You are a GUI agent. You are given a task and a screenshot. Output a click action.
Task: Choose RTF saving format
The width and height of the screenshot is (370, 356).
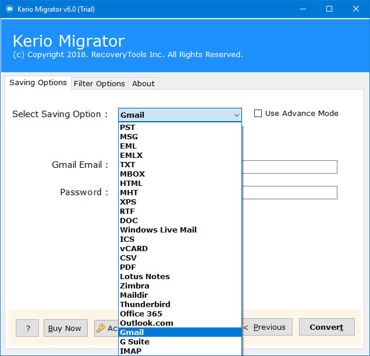click(180, 211)
